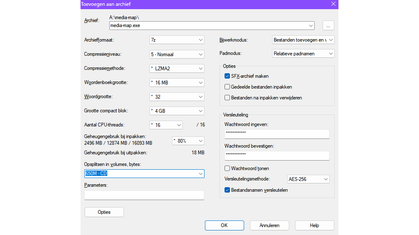
Task: Expand the Compressieniveau dropdown
Action: point(177,54)
